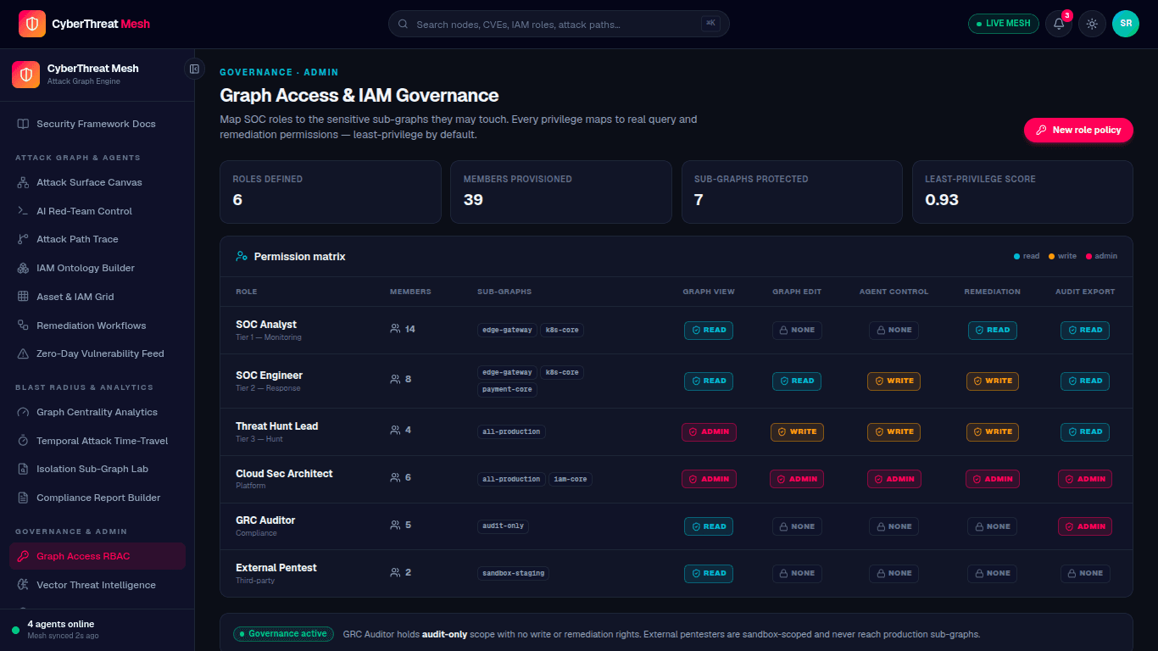Screen dimensions: 1158x651
Task: Click SOC Analyst Graph View READ badge
Action: pos(709,330)
